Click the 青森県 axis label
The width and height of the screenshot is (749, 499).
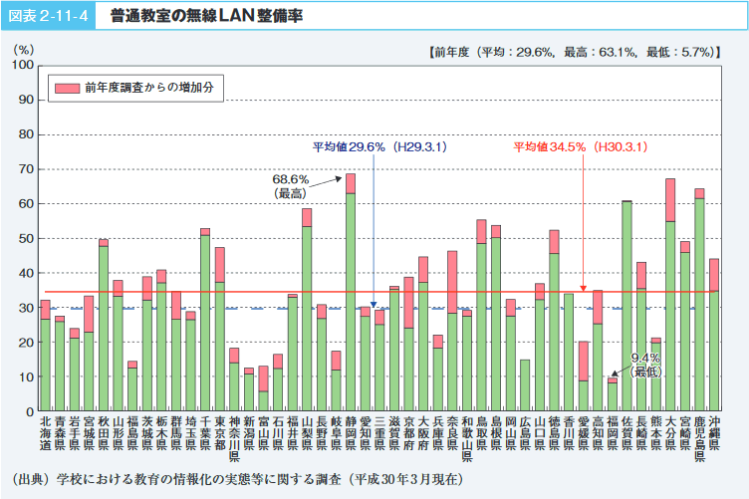coord(60,433)
